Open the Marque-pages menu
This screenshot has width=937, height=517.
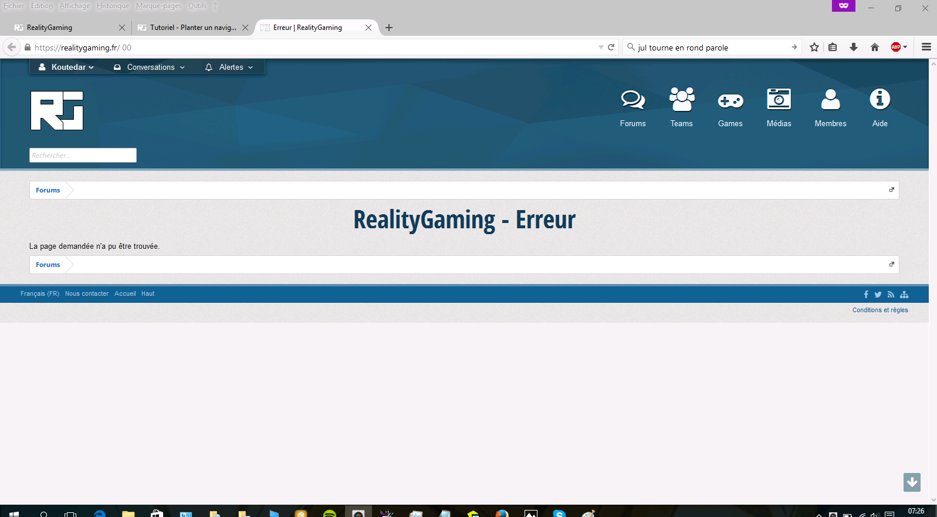(159, 6)
